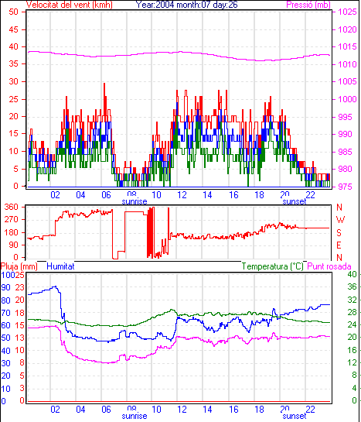This screenshot has width=361, height=422.
Task: Click the 'Punt rosada' legend label
Action: (x=329, y=266)
